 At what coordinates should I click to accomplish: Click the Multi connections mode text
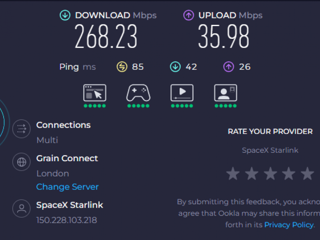(47, 140)
